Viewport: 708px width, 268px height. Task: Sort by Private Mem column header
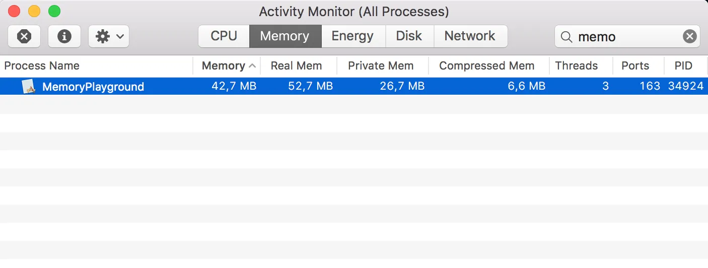pos(381,66)
